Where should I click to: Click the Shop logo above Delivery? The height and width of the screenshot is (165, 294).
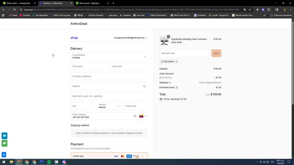74,38
